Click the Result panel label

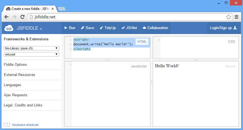230,66
